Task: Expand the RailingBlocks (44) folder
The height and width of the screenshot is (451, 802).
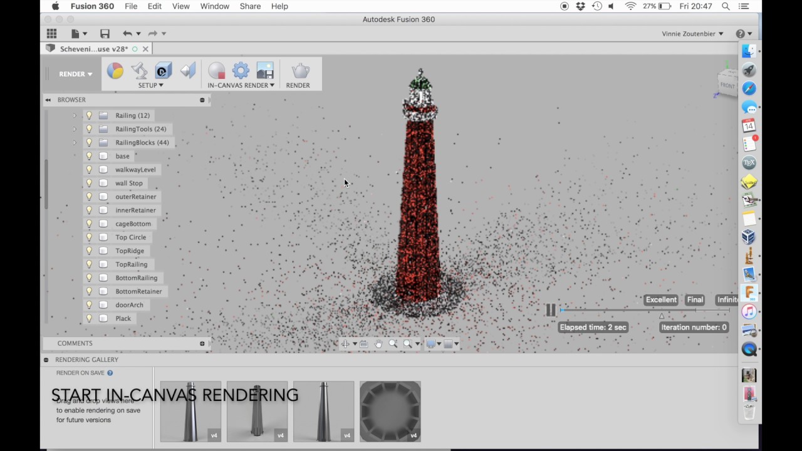Action: click(74, 143)
